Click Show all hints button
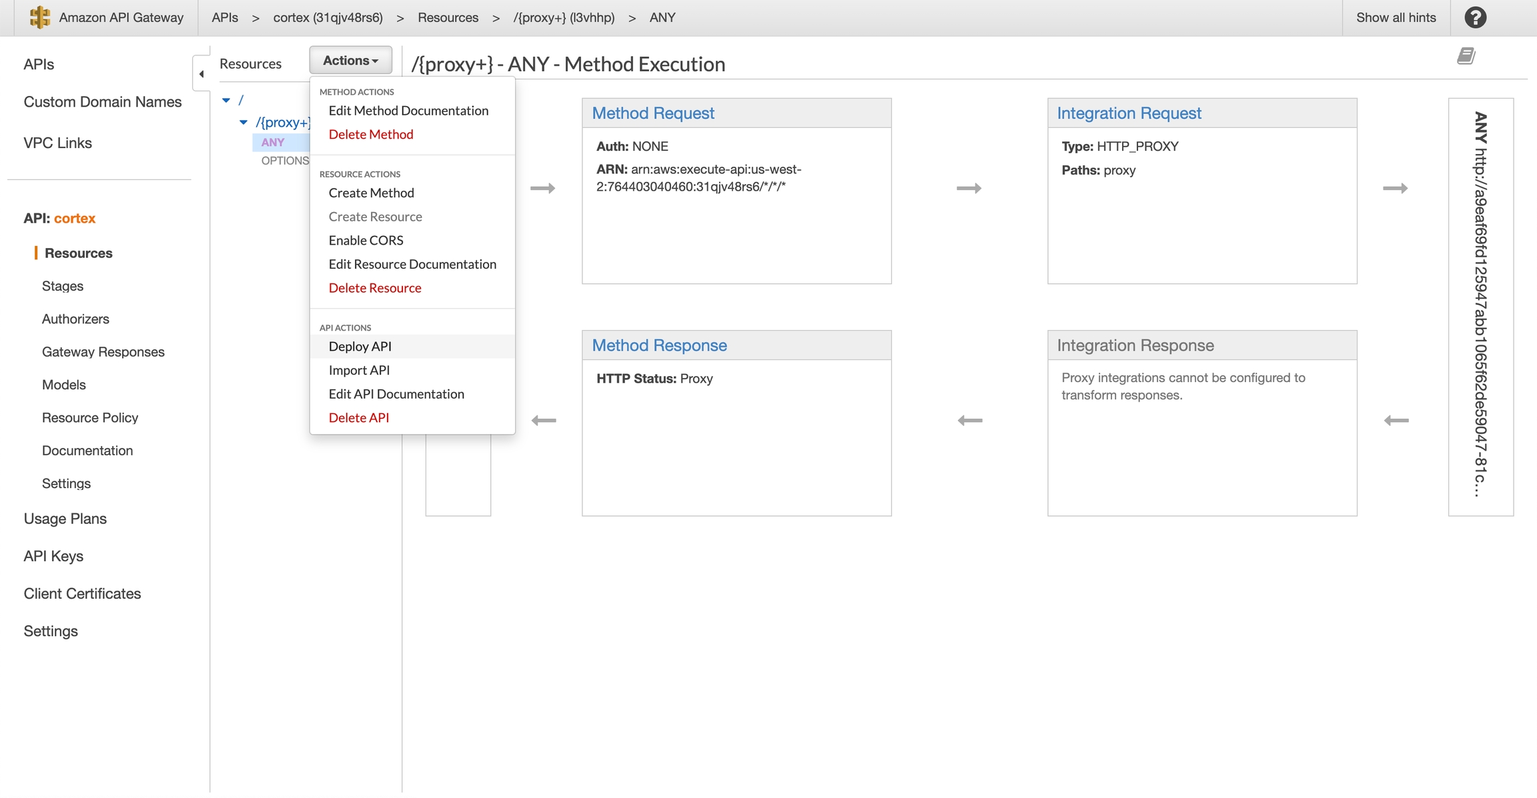 click(x=1396, y=17)
